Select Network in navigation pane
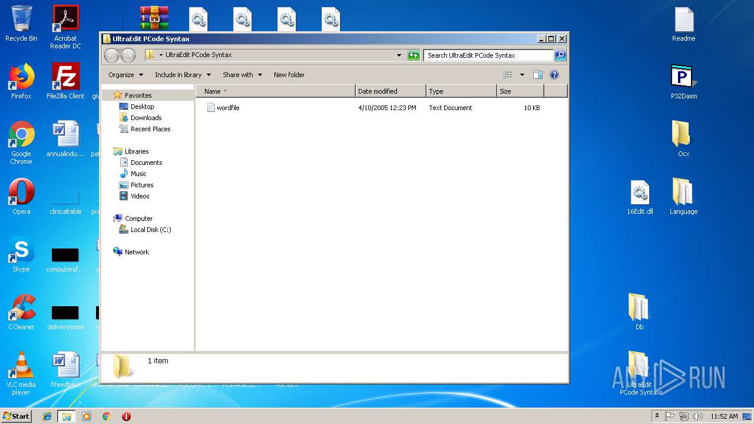This screenshot has height=424, width=754. 131,252
